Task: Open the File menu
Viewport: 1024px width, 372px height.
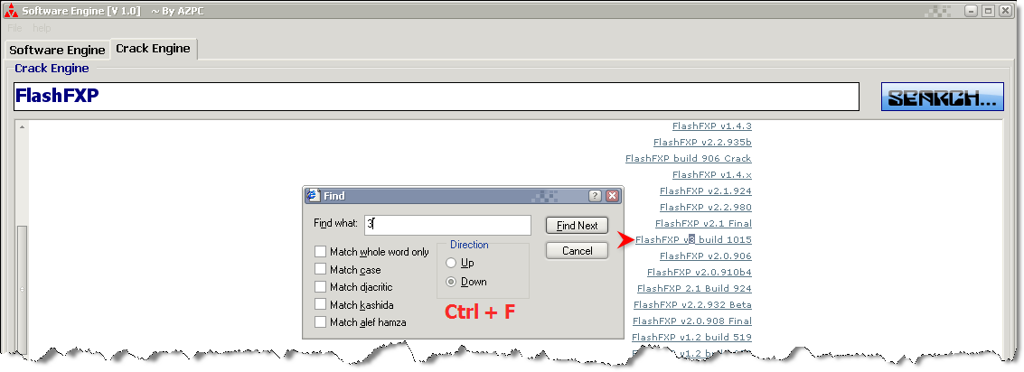Action: pos(15,28)
